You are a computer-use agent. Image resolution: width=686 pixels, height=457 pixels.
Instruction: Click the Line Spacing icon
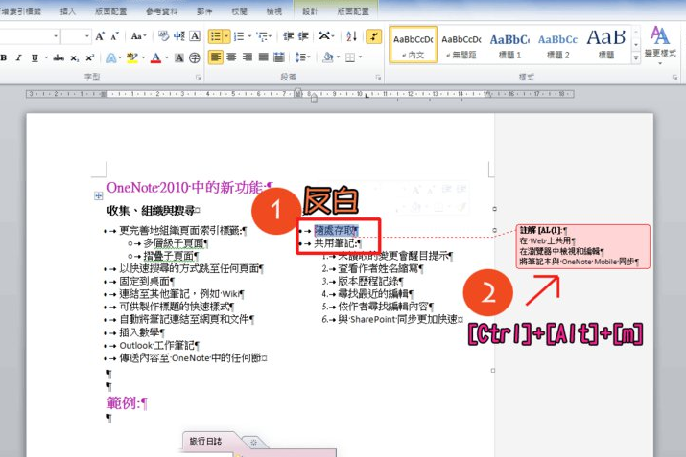tap(300, 57)
